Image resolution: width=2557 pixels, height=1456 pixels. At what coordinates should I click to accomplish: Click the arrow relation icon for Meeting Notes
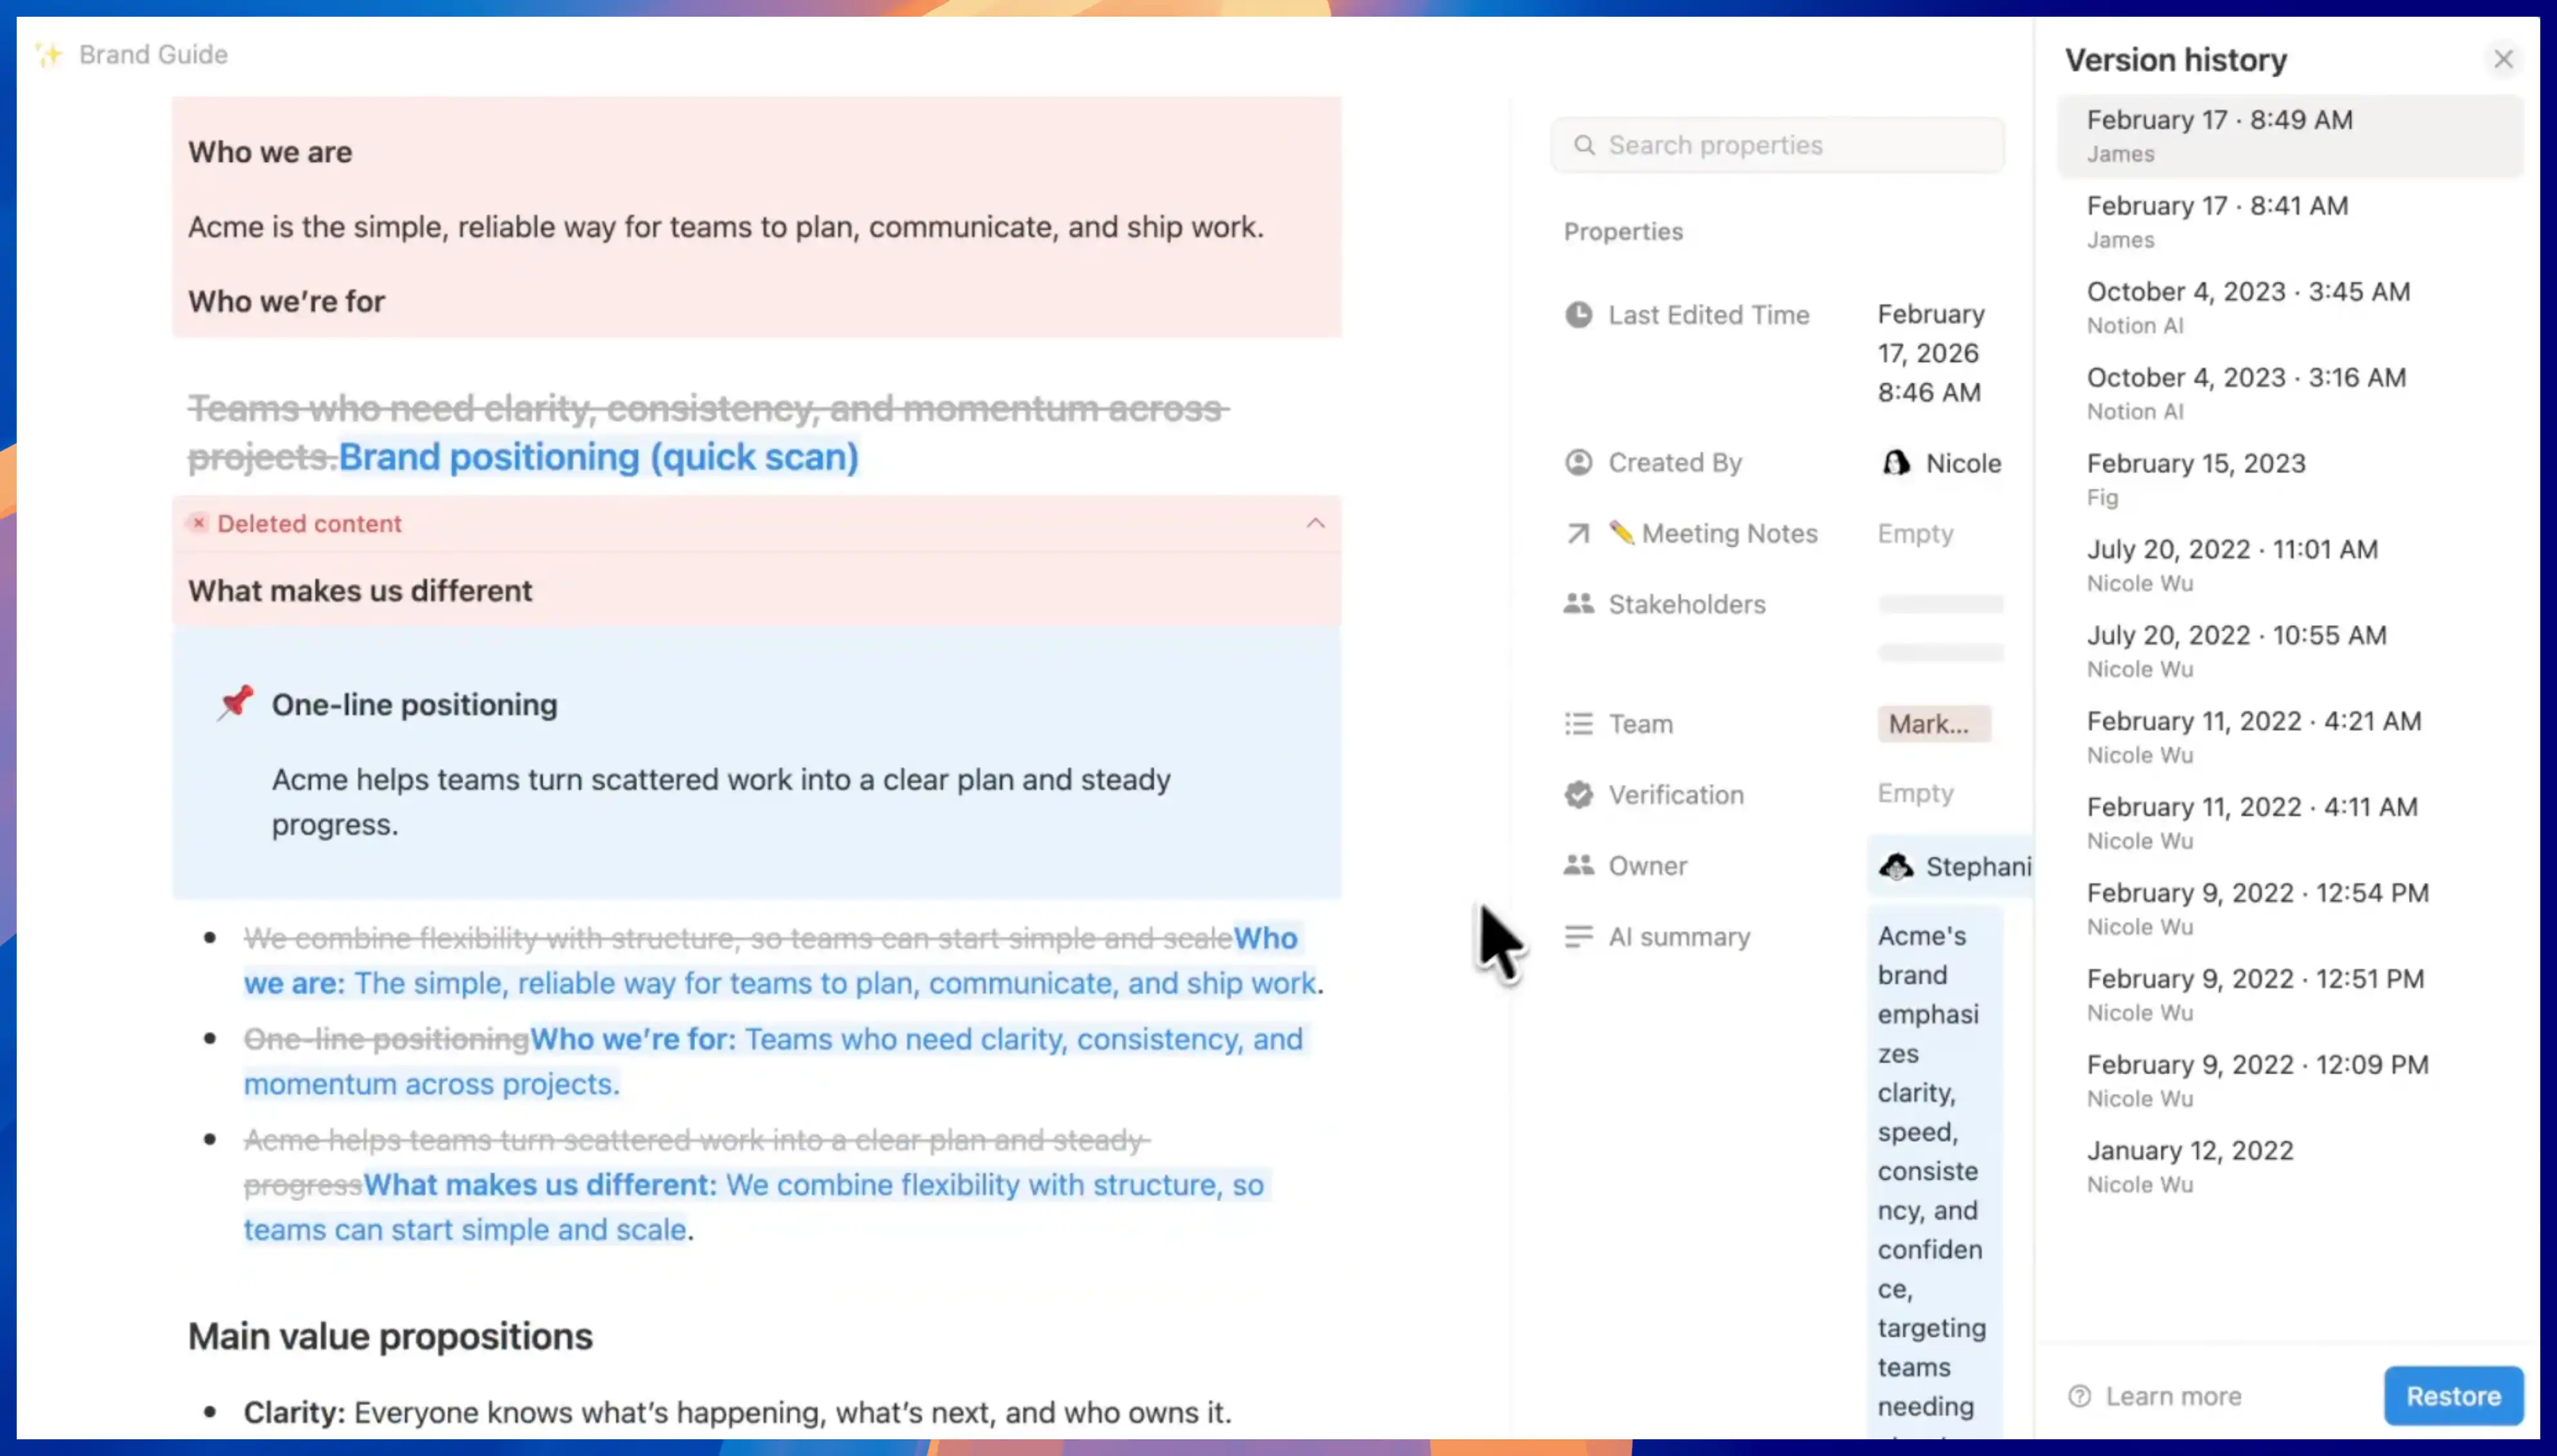(x=1578, y=534)
